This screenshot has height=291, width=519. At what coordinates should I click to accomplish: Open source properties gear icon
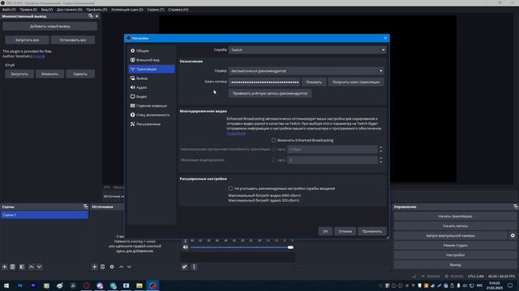click(112, 267)
